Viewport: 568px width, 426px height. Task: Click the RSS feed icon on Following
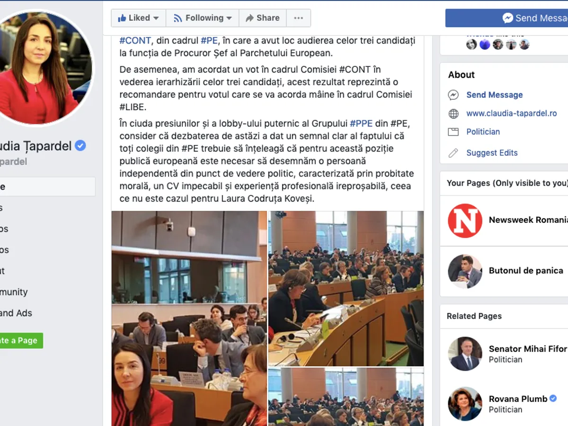[178, 18]
